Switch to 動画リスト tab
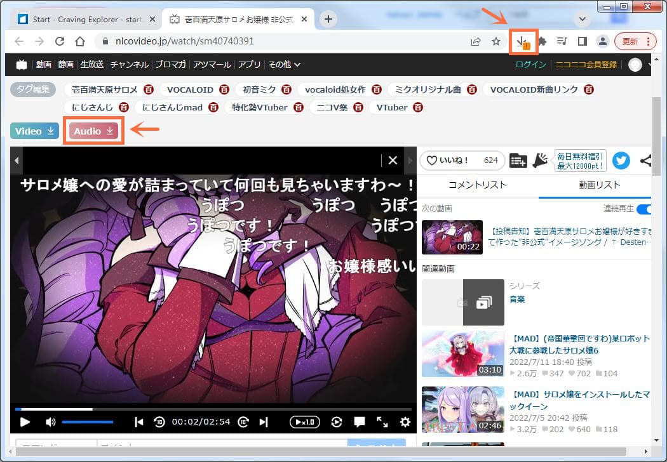This screenshot has height=462, width=667. (x=600, y=185)
